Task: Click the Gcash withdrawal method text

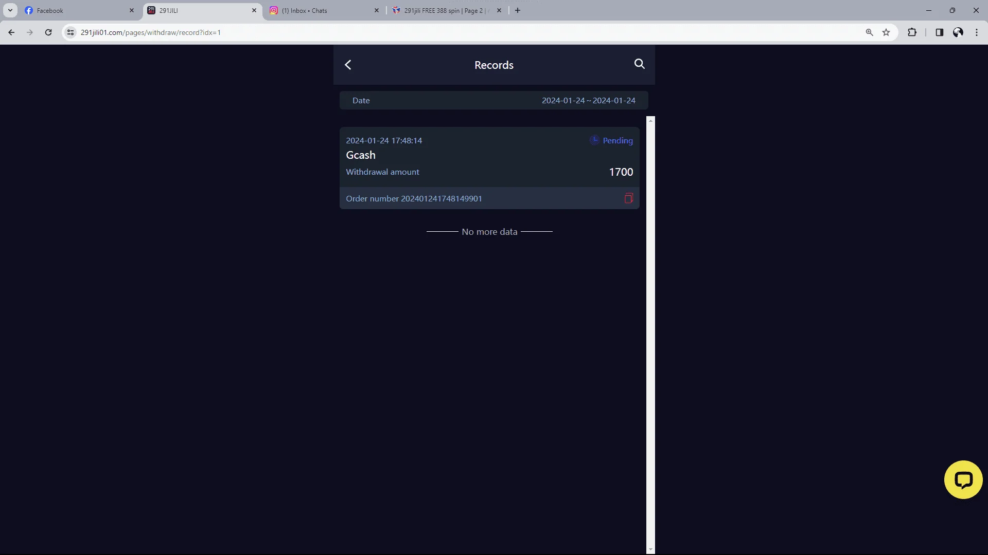Action: (x=361, y=155)
